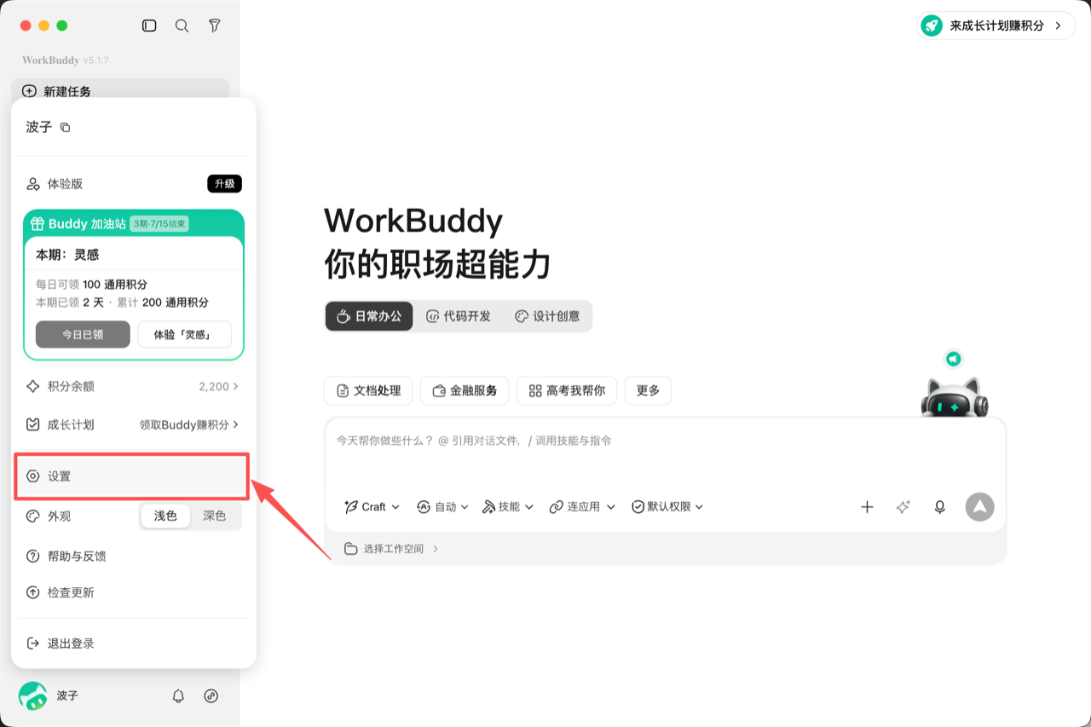Click the 3期·7/15结束 badge
The width and height of the screenshot is (1091, 727).
159,224
